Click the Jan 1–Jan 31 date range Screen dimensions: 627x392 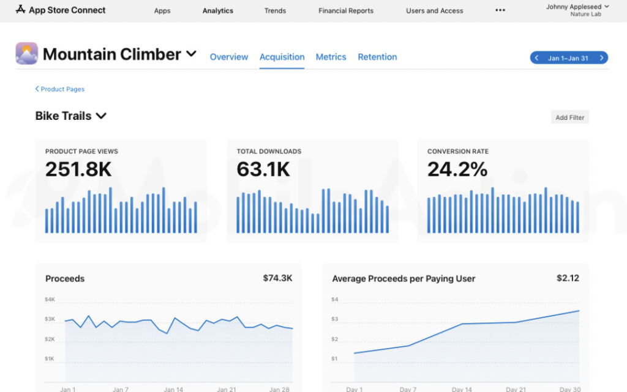[x=568, y=58]
